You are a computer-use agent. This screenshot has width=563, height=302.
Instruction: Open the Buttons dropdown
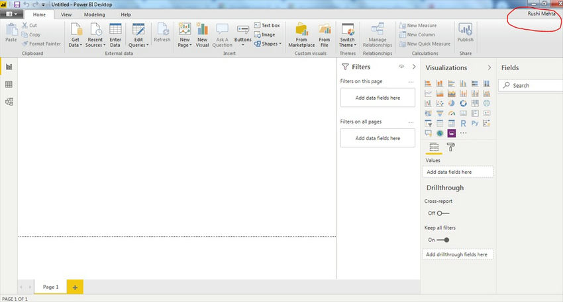coord(242,35)
